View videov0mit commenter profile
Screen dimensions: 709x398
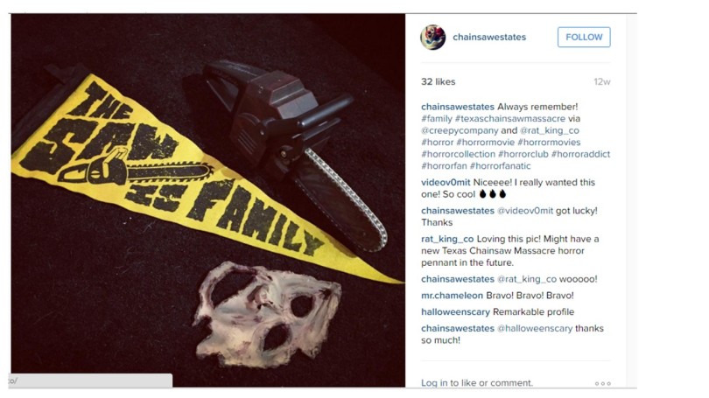tap(446, 183)
